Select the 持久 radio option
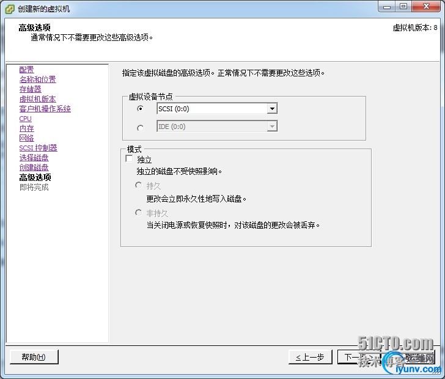 [139, 185]
